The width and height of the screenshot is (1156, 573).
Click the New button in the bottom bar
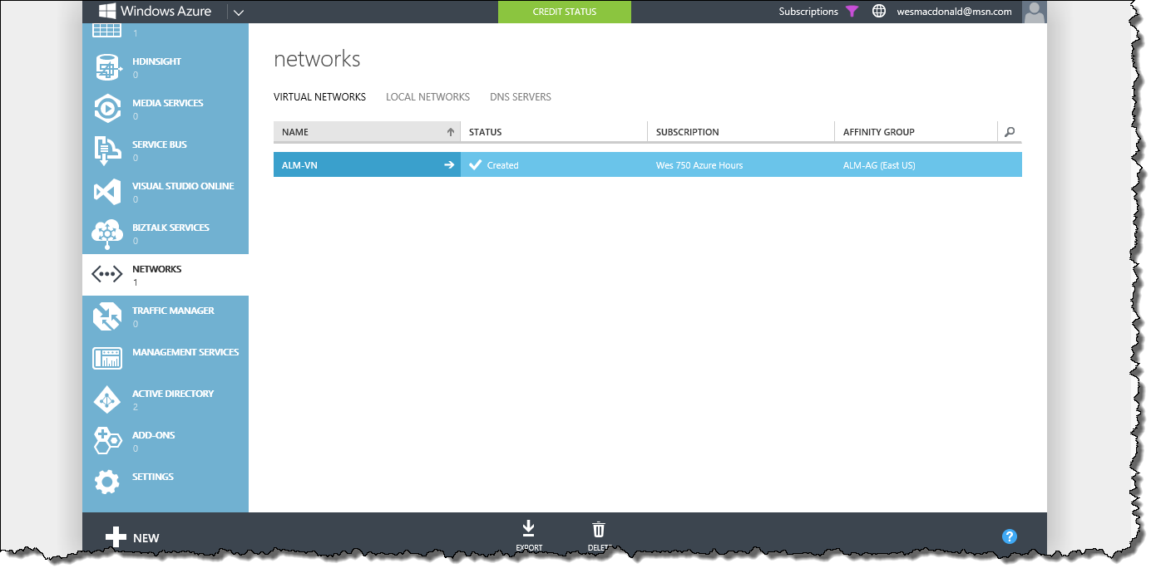point(132,537)
